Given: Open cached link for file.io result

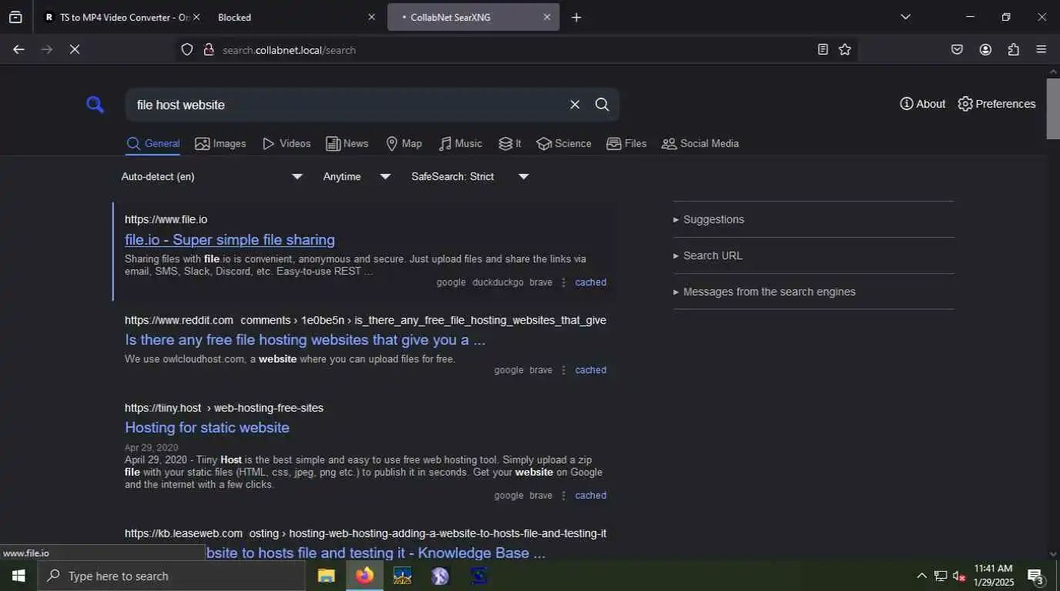Looking at the screenshot, I should (591, 282).
